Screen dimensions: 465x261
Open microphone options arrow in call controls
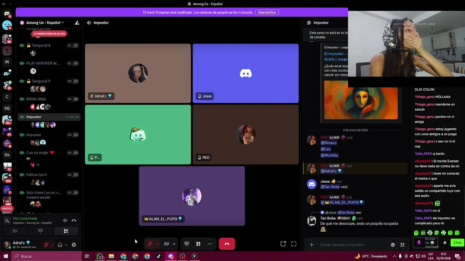[157, 244]
